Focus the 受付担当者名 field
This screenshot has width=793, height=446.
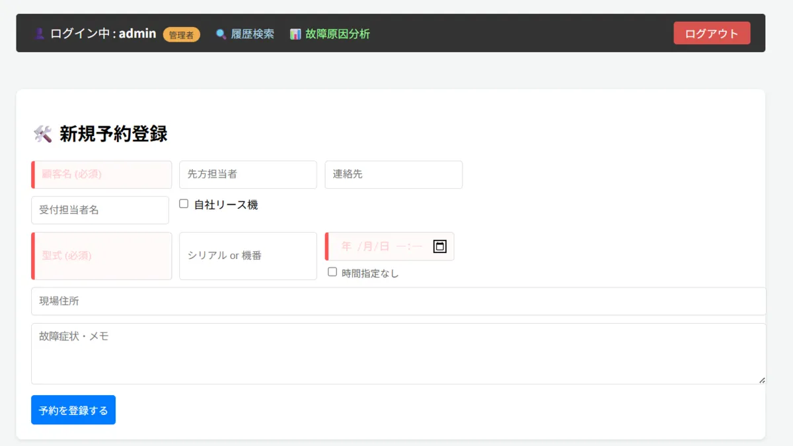pos(100,210)
